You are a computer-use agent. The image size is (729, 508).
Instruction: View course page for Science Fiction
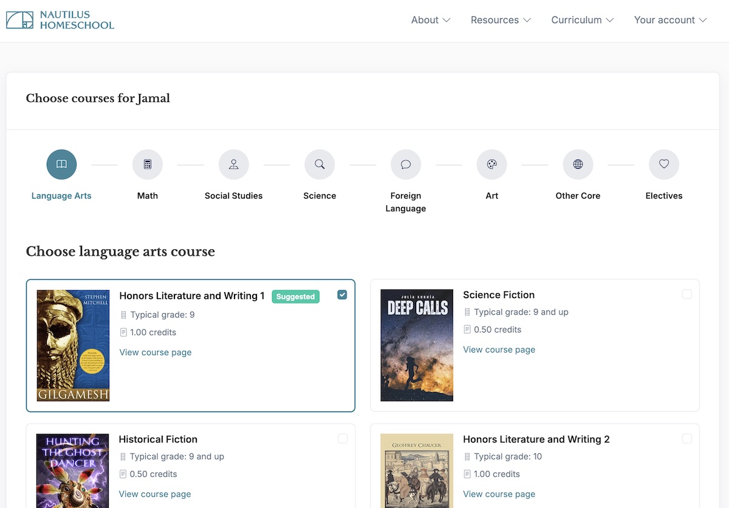tap(499, 350)
